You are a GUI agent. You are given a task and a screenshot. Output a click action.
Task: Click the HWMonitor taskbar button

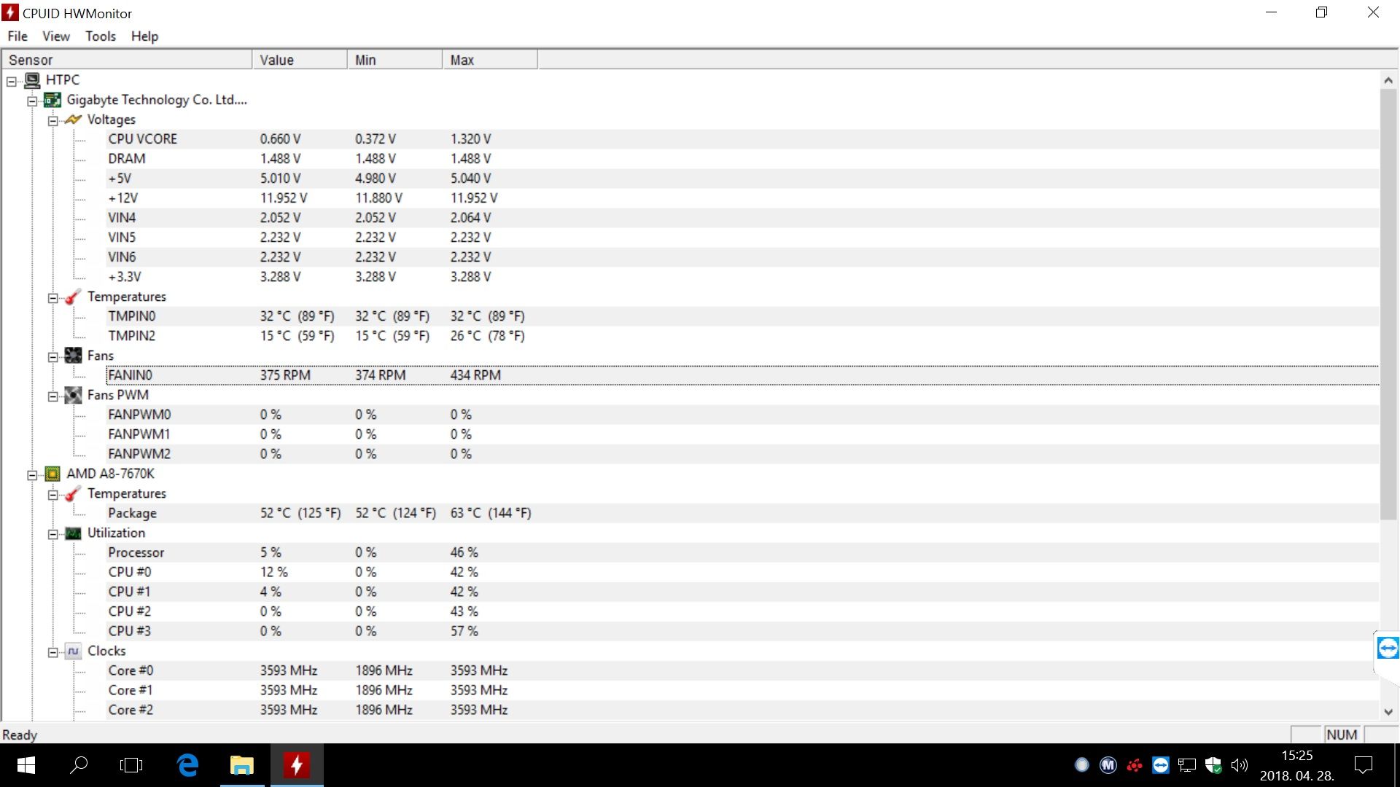pyautogui.click(x=297, y=765)
